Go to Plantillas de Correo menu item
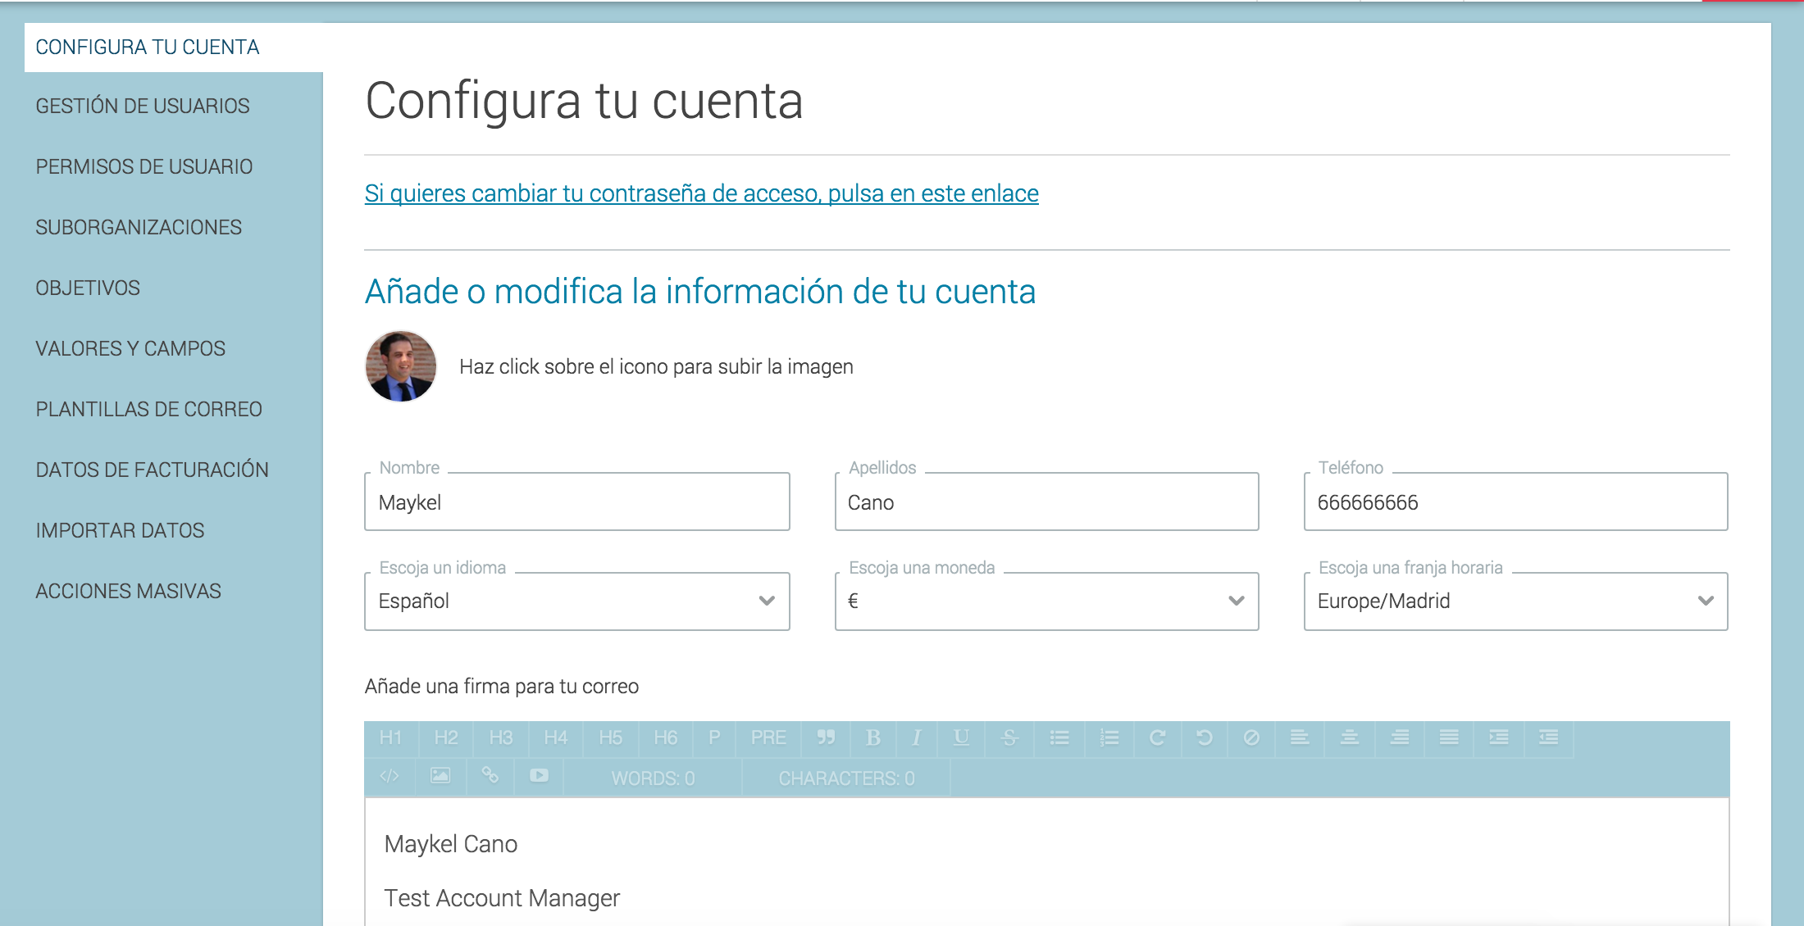 [148, 410]
